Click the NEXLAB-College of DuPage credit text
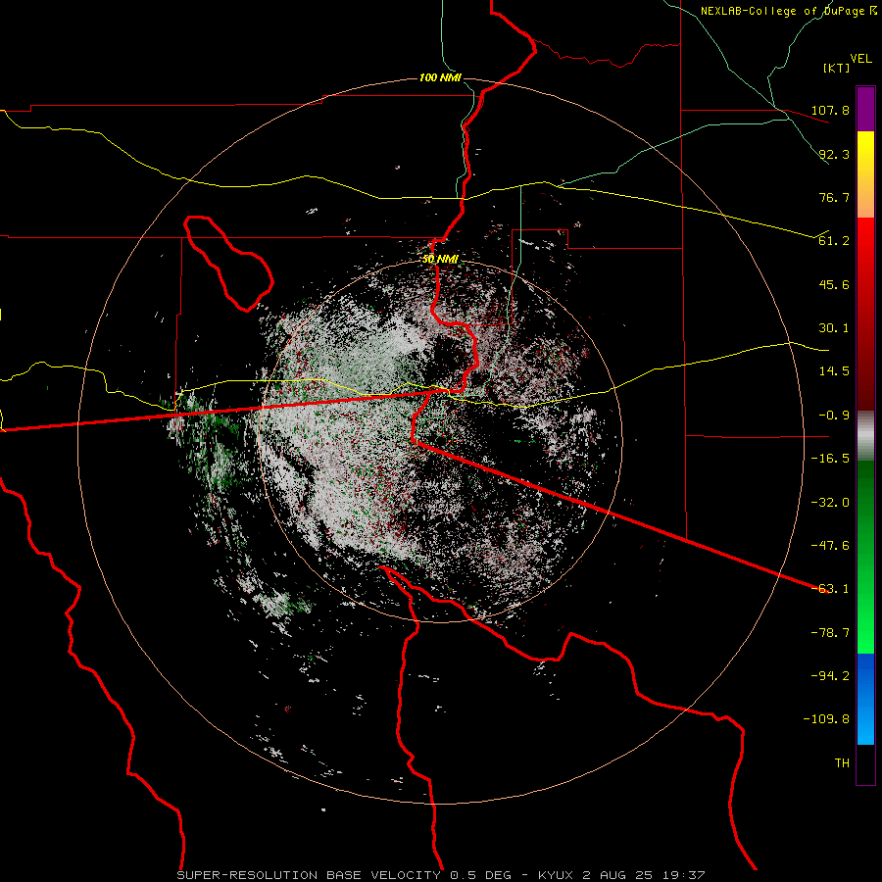The height and width of the screenshot is (882, 882). tap(788, 11)
